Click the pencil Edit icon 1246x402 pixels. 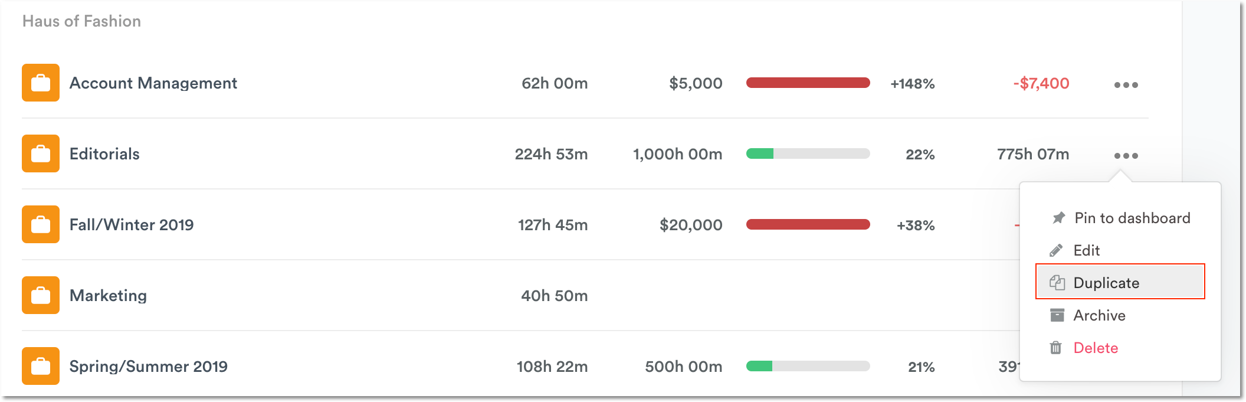[1056, 250]
